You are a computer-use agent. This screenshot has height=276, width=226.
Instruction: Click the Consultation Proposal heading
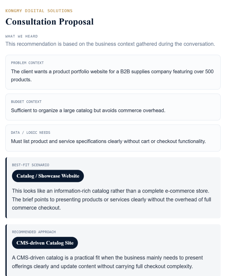[50, 22]
